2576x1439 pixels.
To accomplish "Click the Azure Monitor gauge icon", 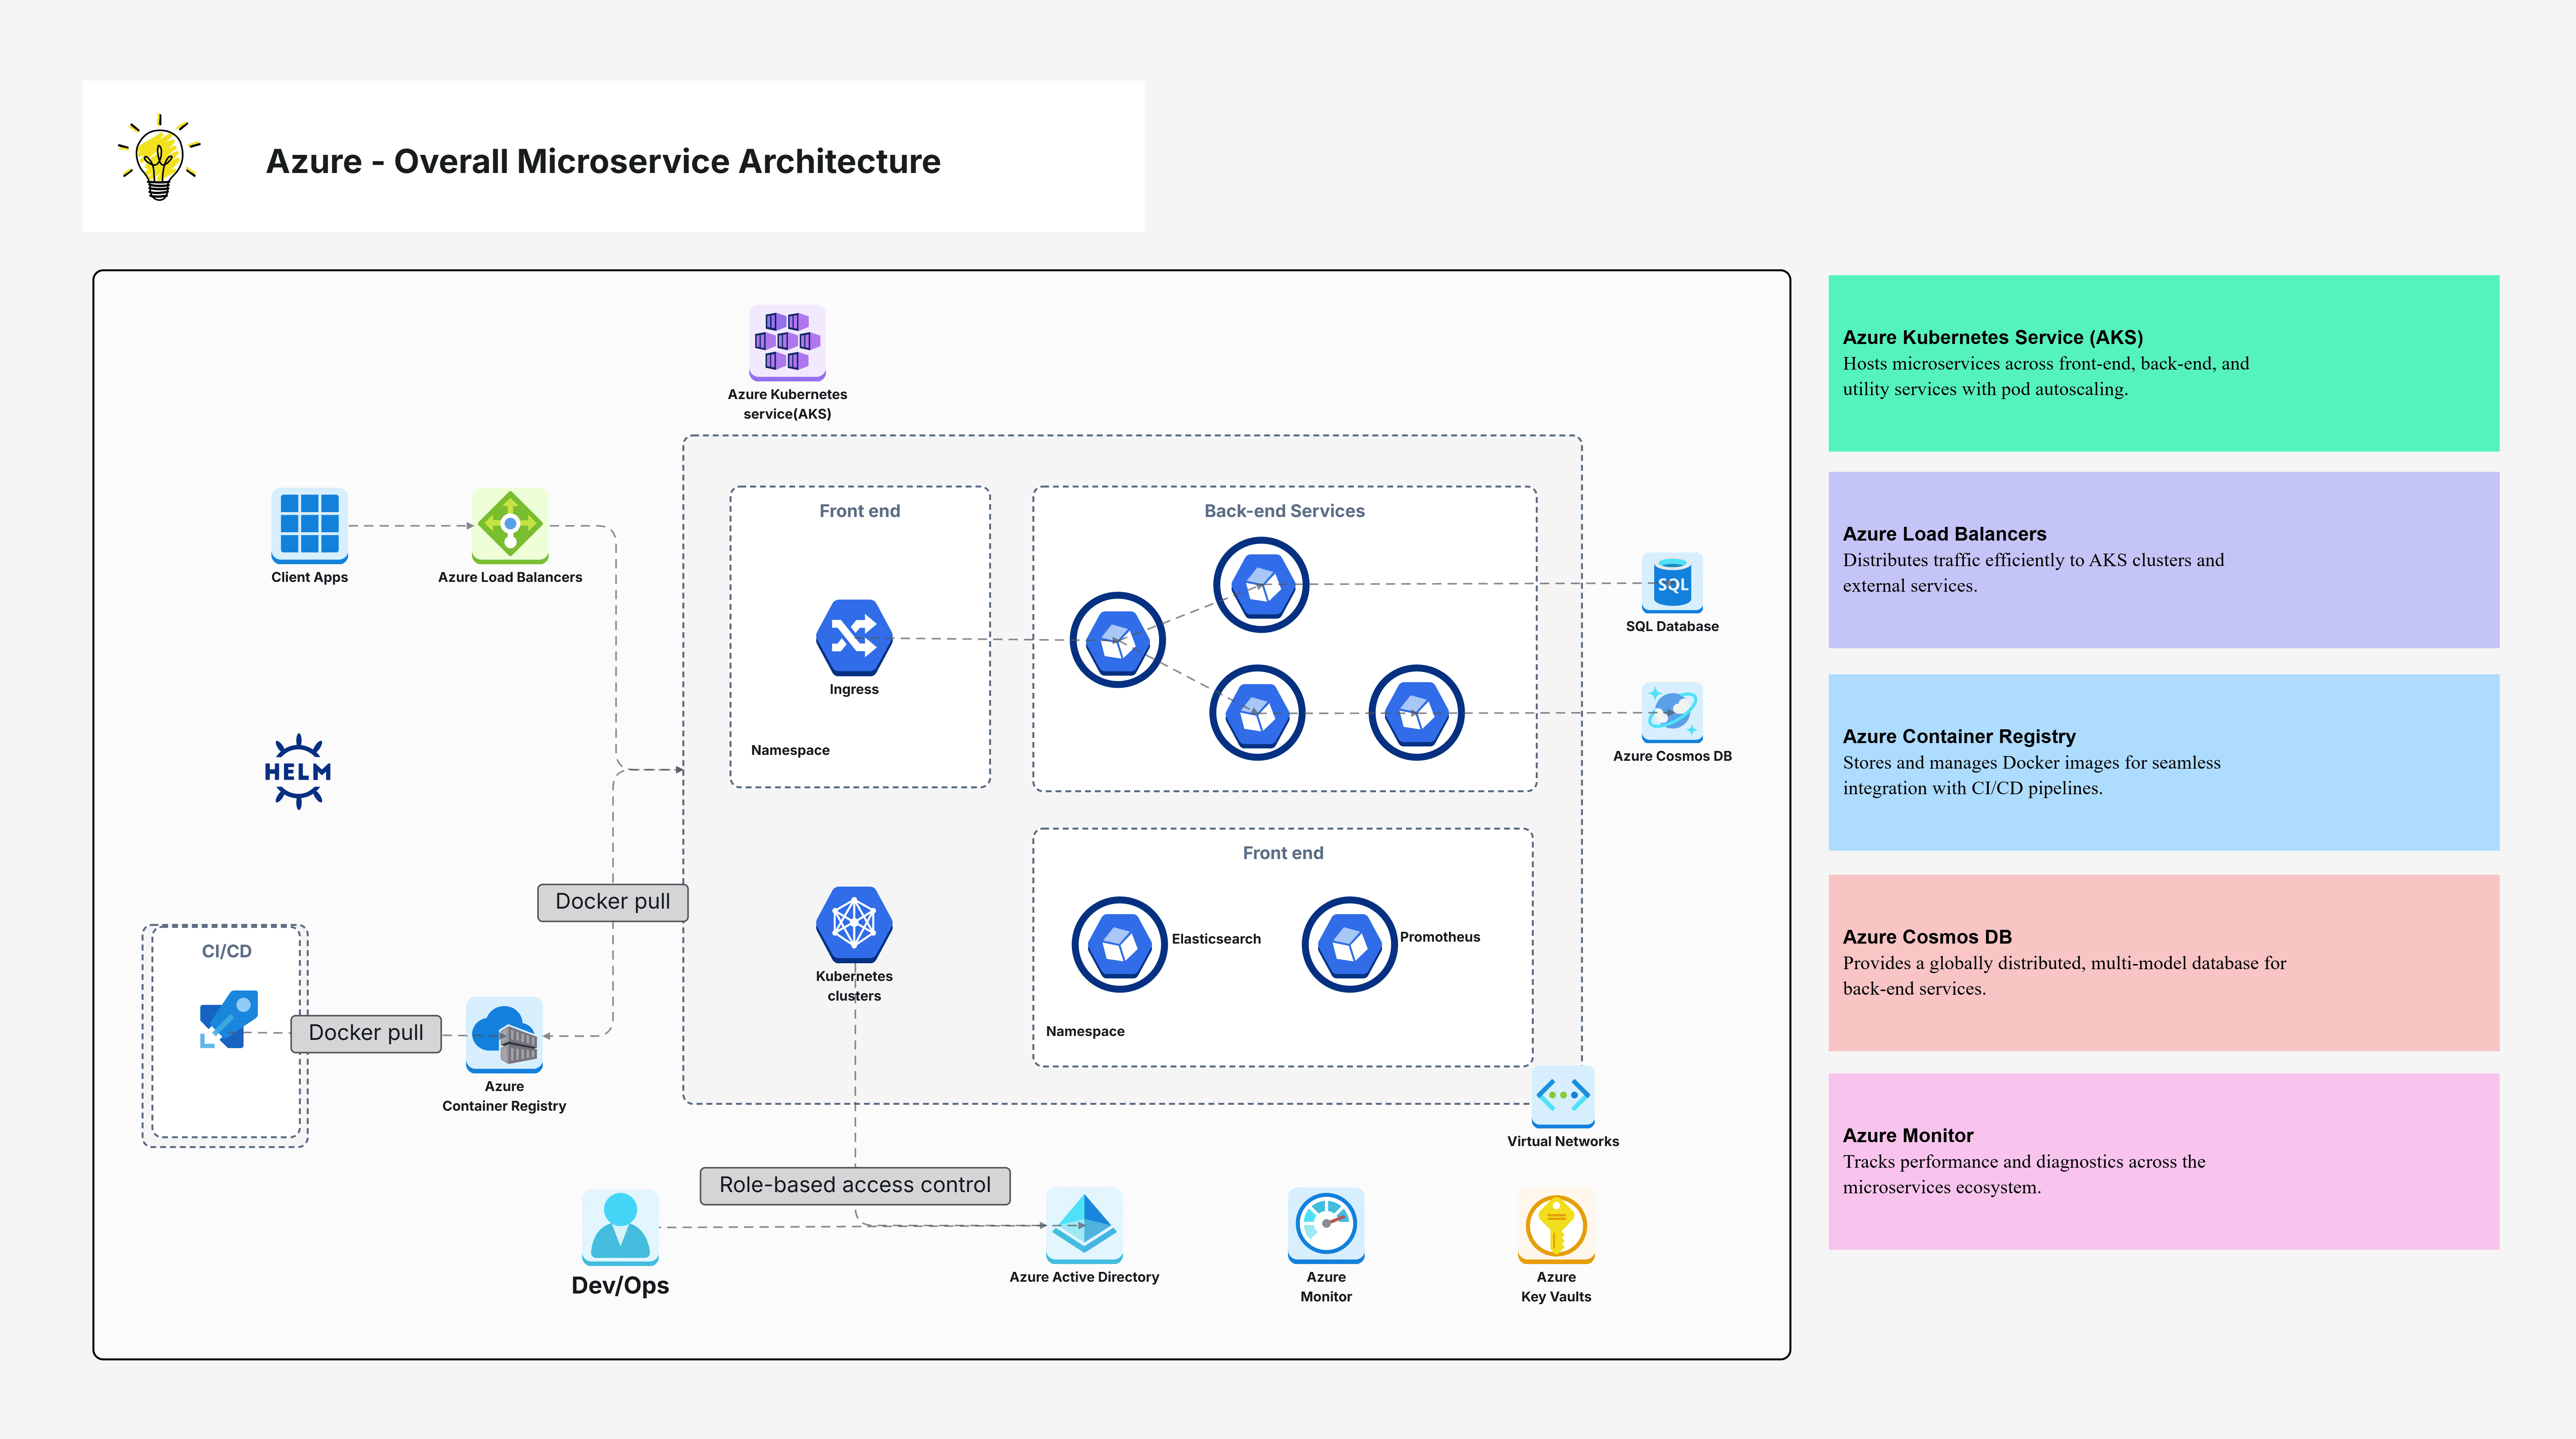I will point(1326,1226).
